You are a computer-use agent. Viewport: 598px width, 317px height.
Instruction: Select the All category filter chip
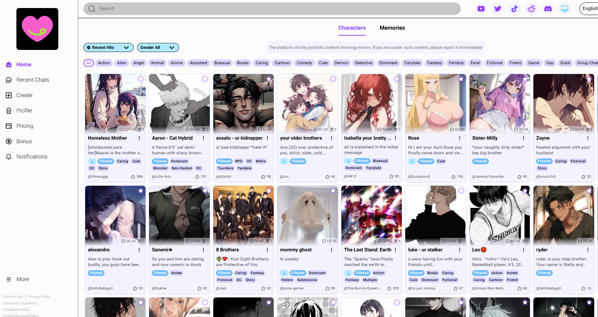[x=89, y=63]
